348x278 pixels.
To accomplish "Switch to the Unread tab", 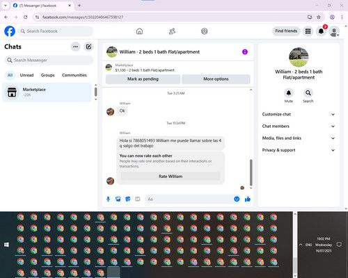I will (26, 75).
